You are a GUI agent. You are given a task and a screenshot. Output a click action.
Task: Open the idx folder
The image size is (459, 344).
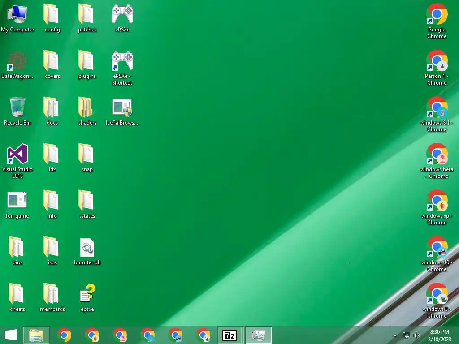[52, 158]
